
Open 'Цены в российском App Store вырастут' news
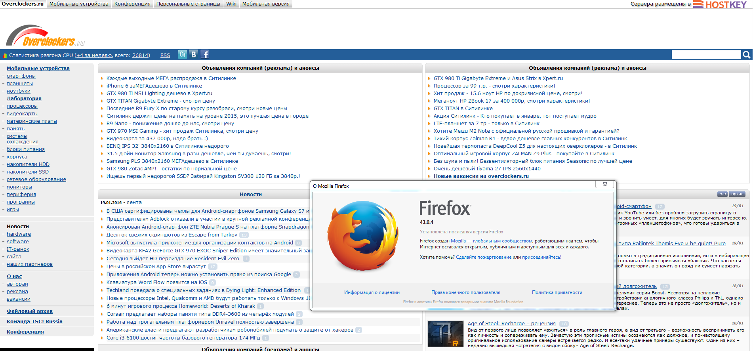[x=156, y=267]
